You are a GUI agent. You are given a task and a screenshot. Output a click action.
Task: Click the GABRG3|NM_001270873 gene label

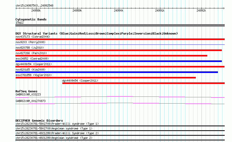(30, 101)
